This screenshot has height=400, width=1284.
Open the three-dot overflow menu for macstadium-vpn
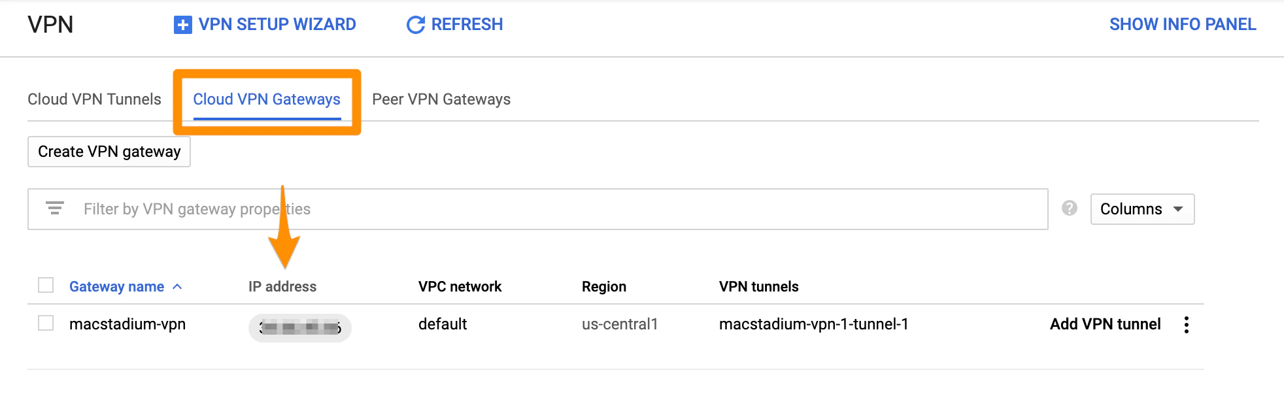tap(1187, 324)
